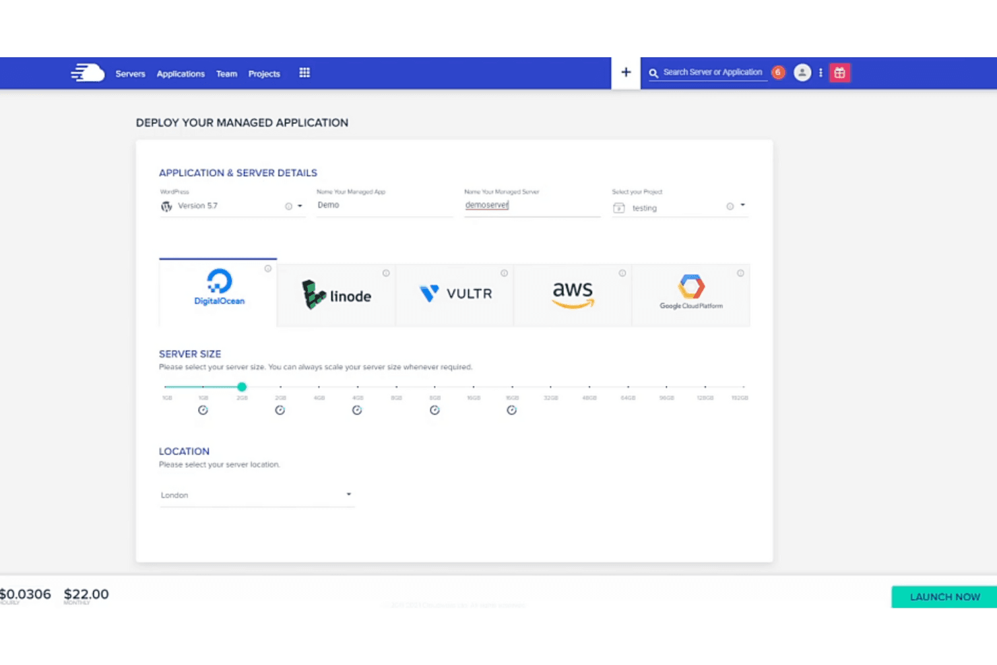Click the managed server name field demoserver
997x665 pixels.
532,205
